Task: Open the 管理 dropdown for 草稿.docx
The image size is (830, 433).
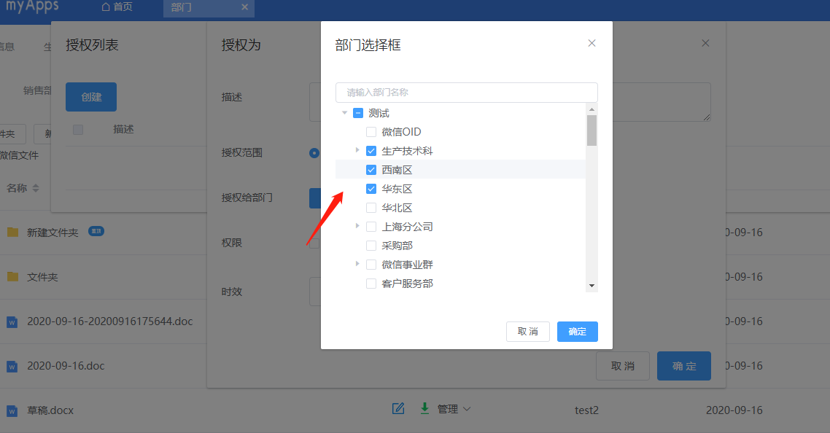Action: (454, 409)
